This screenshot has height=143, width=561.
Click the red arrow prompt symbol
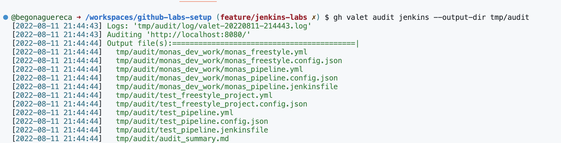(x=79, y=17)
